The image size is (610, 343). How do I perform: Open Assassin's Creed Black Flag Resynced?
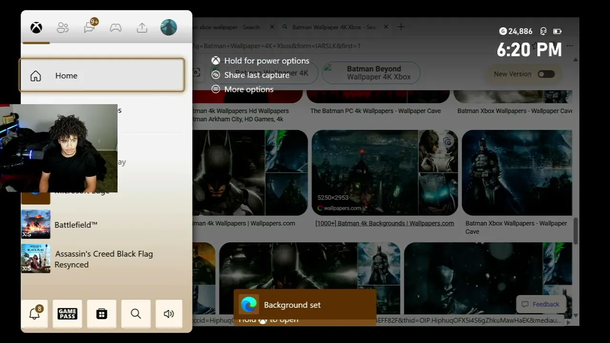coord(103,259)
